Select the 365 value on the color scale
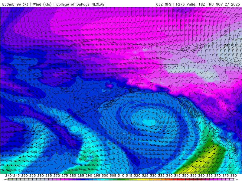This screenshot has width=242, height=181. 209,176
